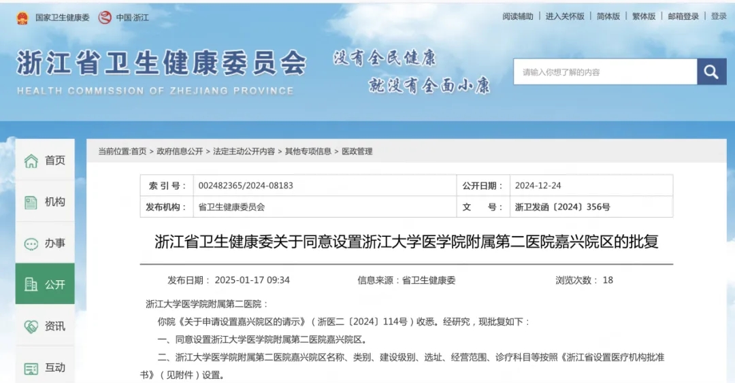Click the document icon beside 机构
Screen dimensions: 735x383
coord(31,203)
